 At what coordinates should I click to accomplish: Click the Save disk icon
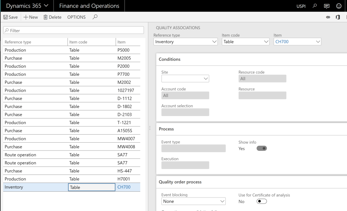click(x=5, y=17)
